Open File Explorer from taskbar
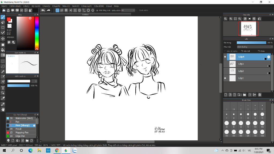 (39, 150)
